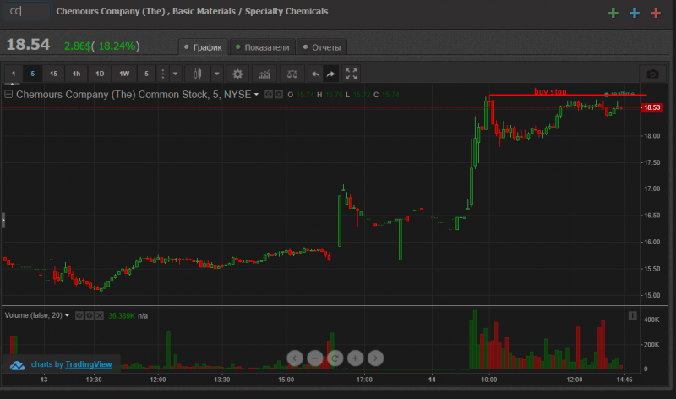This screenshot has height=399, width=676.
Task: Collapse the Chemours series legend
Action: click(8, 94)
